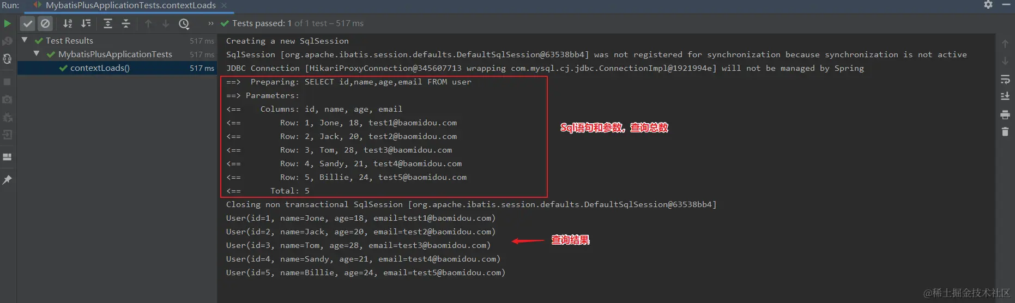1015x303 pixels.
Task: Toggle scroll to end of console
Action: (x=1005, y=96)
